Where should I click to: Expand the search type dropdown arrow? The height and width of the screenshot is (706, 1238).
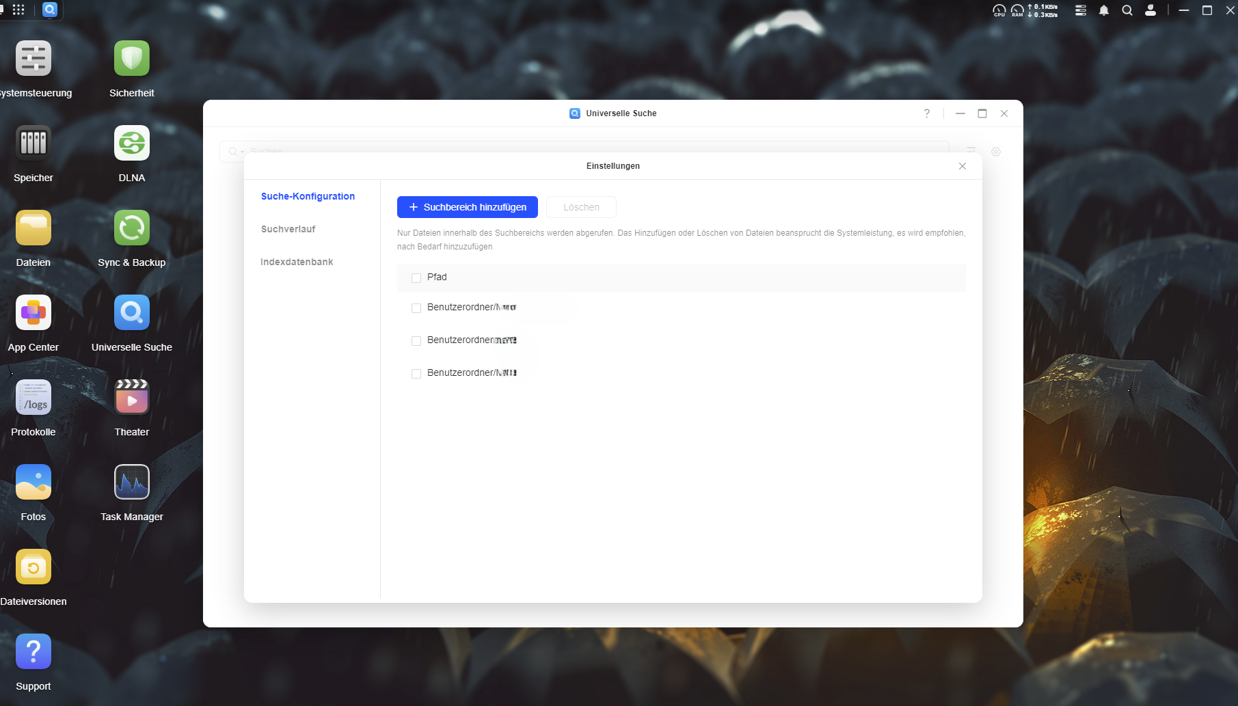pyautogui.click(x=243, y=152)
